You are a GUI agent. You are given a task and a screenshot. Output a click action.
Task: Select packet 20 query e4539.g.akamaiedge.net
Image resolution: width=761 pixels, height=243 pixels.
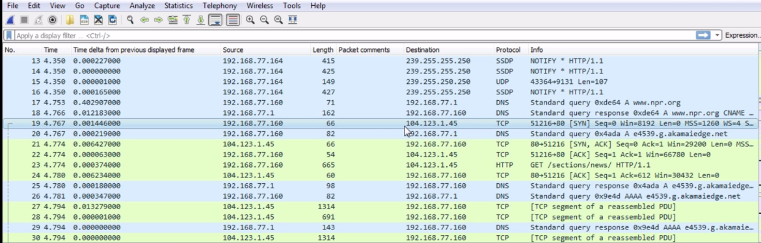pyautogui.click(x=380, y=133)
